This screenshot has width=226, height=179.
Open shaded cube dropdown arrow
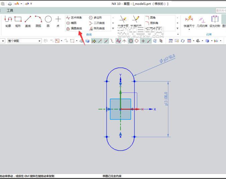click(212, 41)
